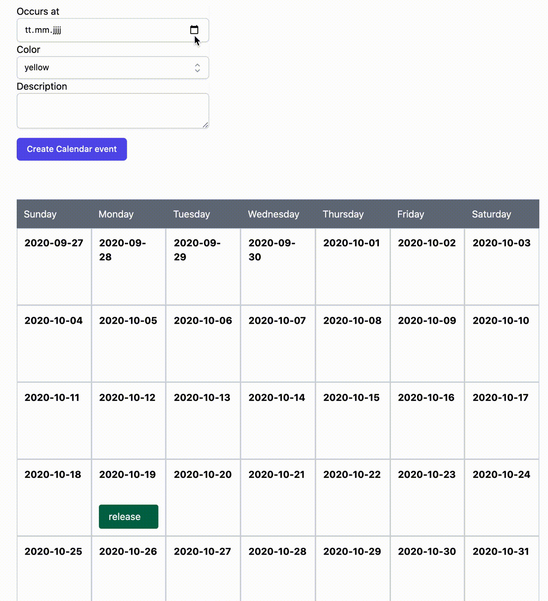Click Create Calendar event button
Viewport: 548px width, 601px height.
point(72,149)
